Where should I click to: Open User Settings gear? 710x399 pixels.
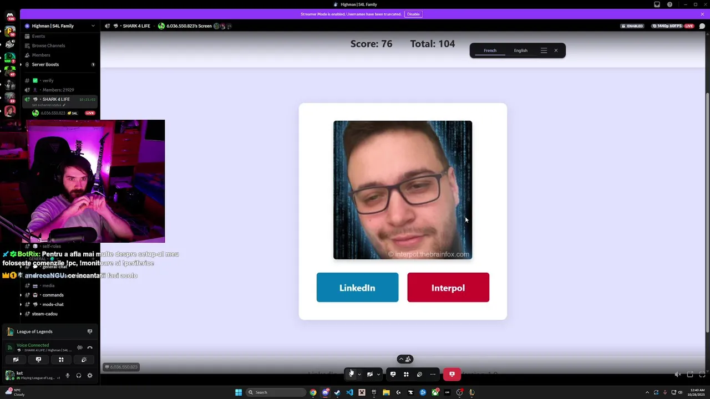click(x=90, y=375)
